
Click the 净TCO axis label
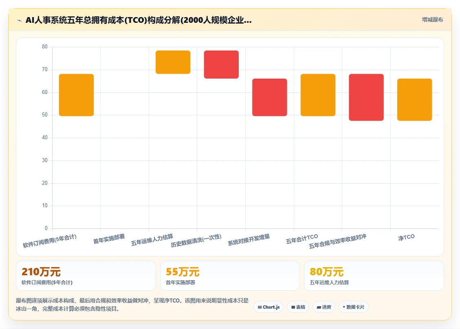click(x=406, y=237)
